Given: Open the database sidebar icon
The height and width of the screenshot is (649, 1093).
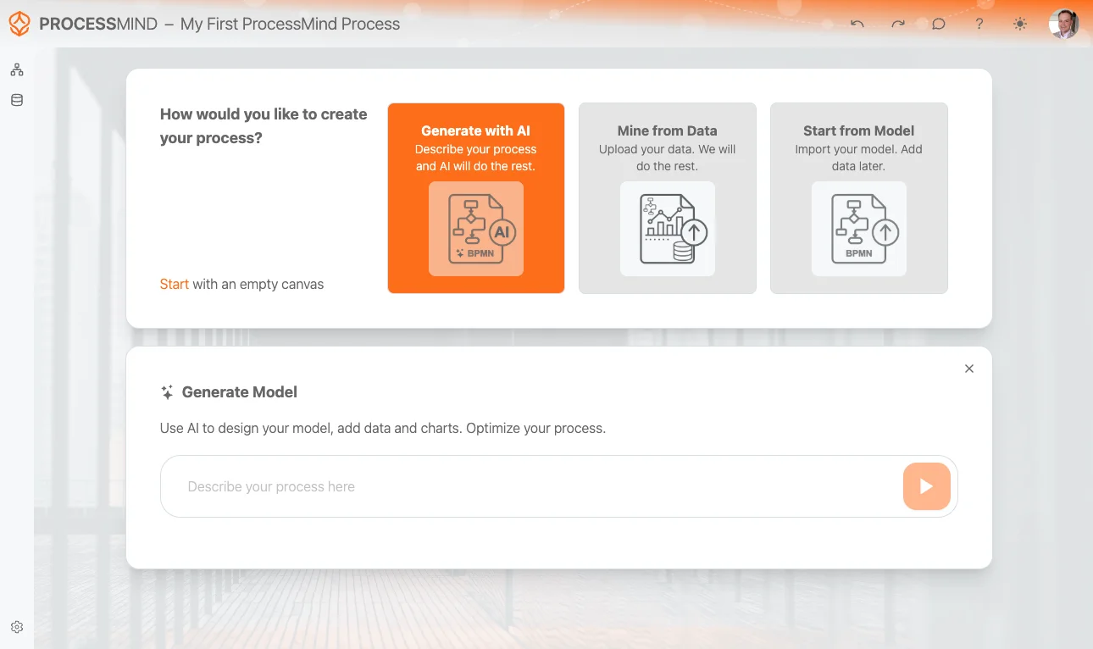Looking at the screenshot, I should pyautogui.click(x=17, y=100).
